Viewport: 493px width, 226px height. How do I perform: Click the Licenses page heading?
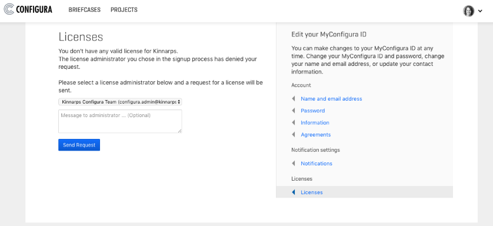(x=81, y=36)
